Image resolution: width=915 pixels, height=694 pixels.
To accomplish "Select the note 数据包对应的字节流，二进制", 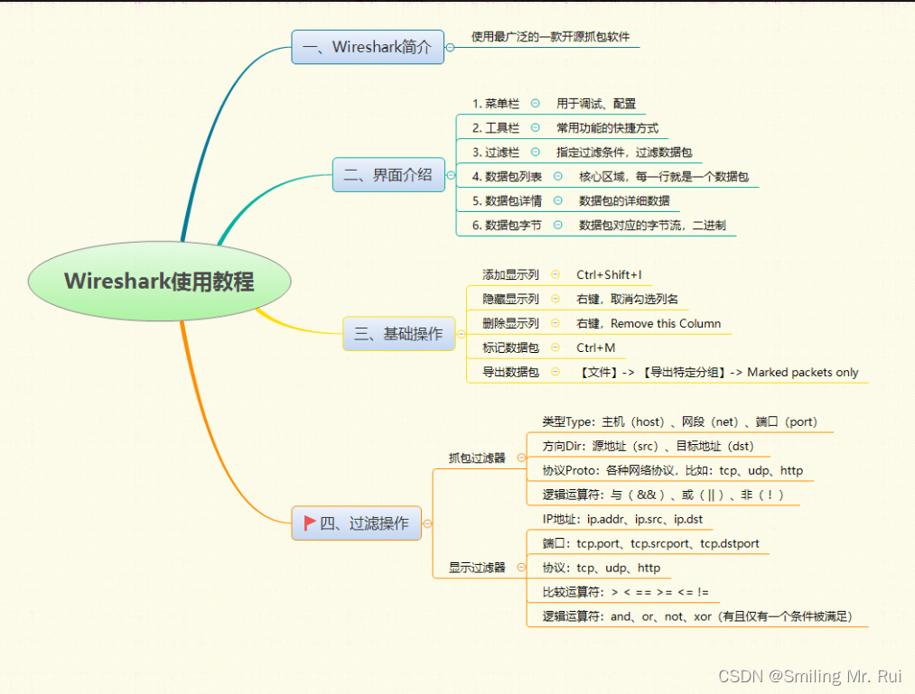I will point(652,225).
